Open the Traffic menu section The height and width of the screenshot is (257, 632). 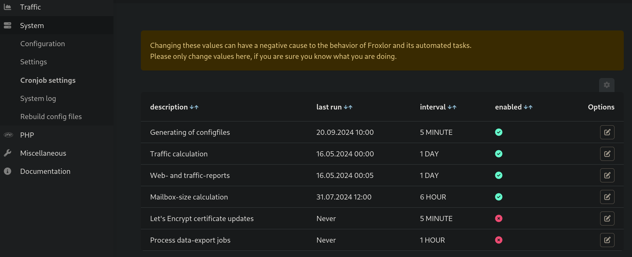57,7
